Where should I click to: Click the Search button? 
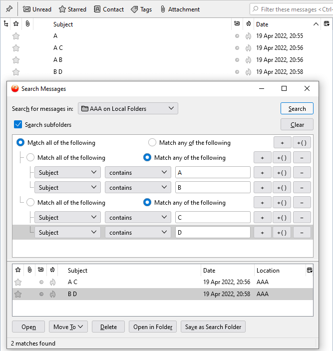[x=297, y=109]
